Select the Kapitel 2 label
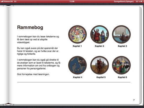Viewport: 144px width, 108px height. pos(99,46)
